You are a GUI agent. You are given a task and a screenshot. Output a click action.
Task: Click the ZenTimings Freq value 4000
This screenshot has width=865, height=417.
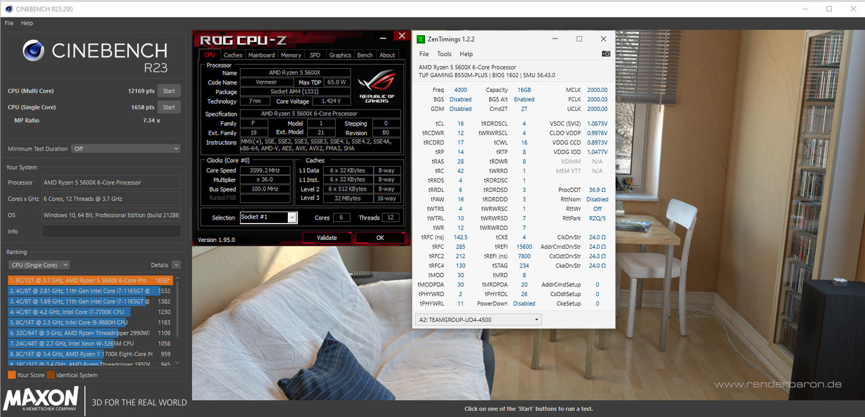pyautogui.click(x=460, y=90)
